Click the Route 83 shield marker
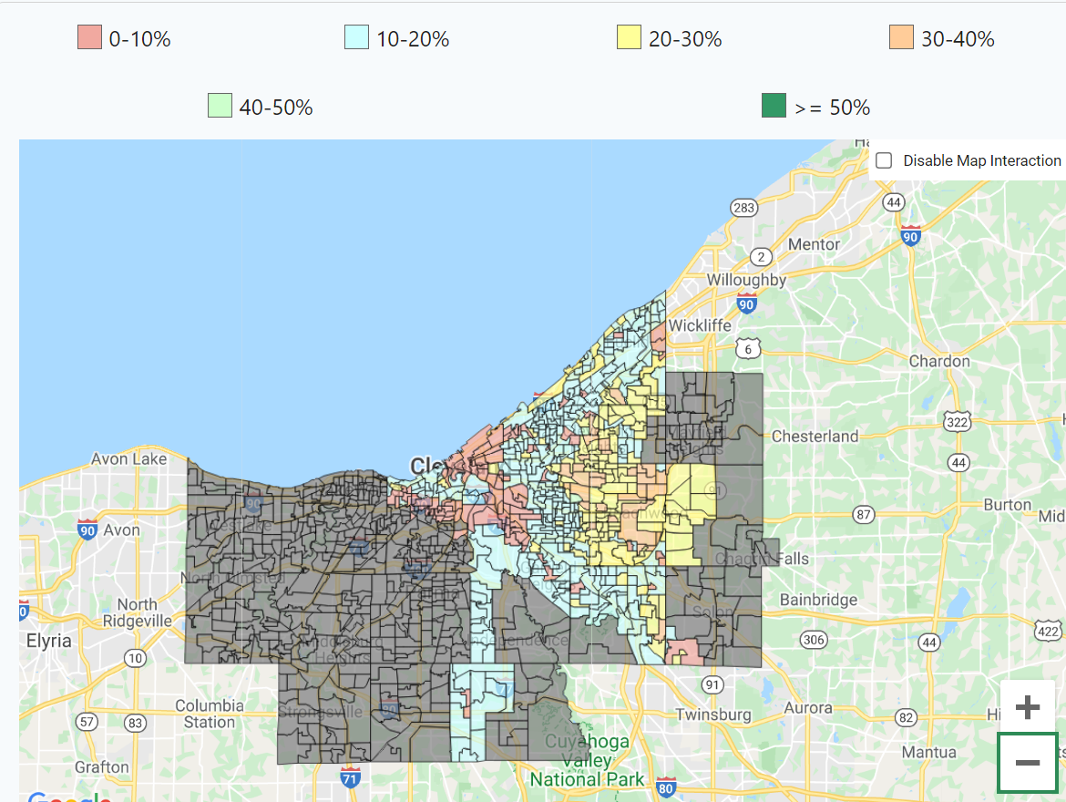Viewport: 1066px width, 802px height. [x=135, y=723]
